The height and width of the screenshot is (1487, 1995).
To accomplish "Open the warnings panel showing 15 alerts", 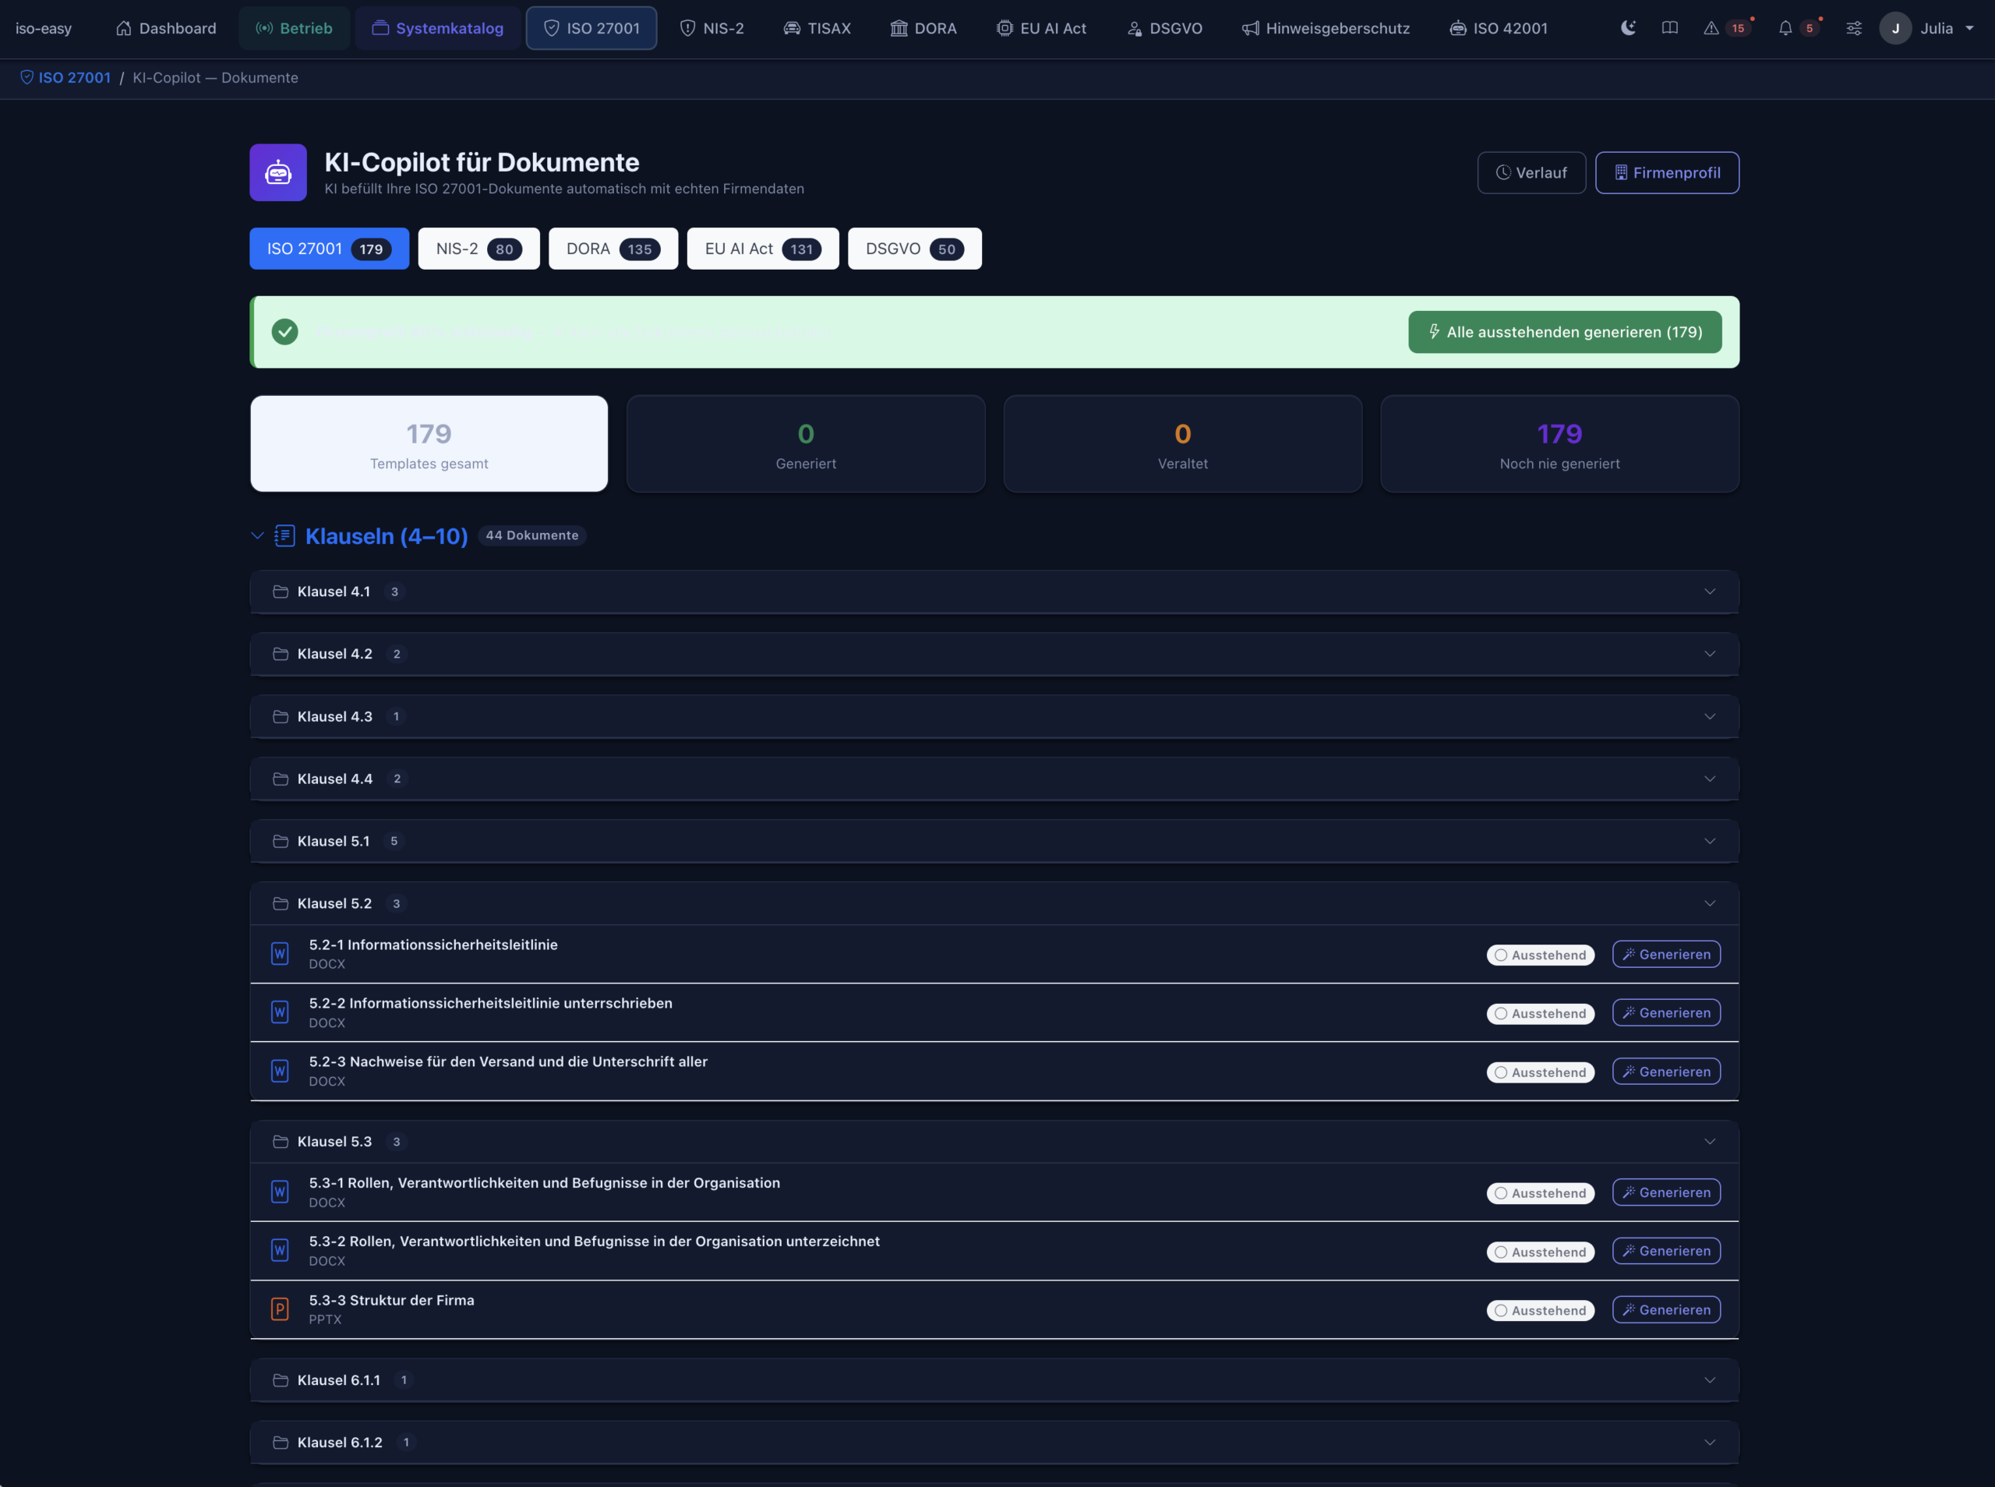I will coord(1721,28).
